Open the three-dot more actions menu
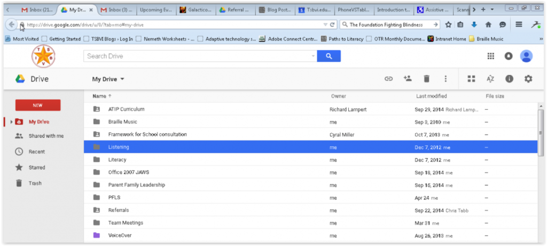547x246 pixels. [x=446, y=79]
